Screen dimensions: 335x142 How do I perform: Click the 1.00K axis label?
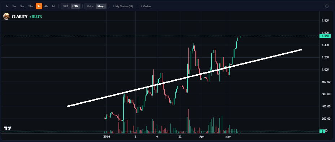(x=325, y=70)
